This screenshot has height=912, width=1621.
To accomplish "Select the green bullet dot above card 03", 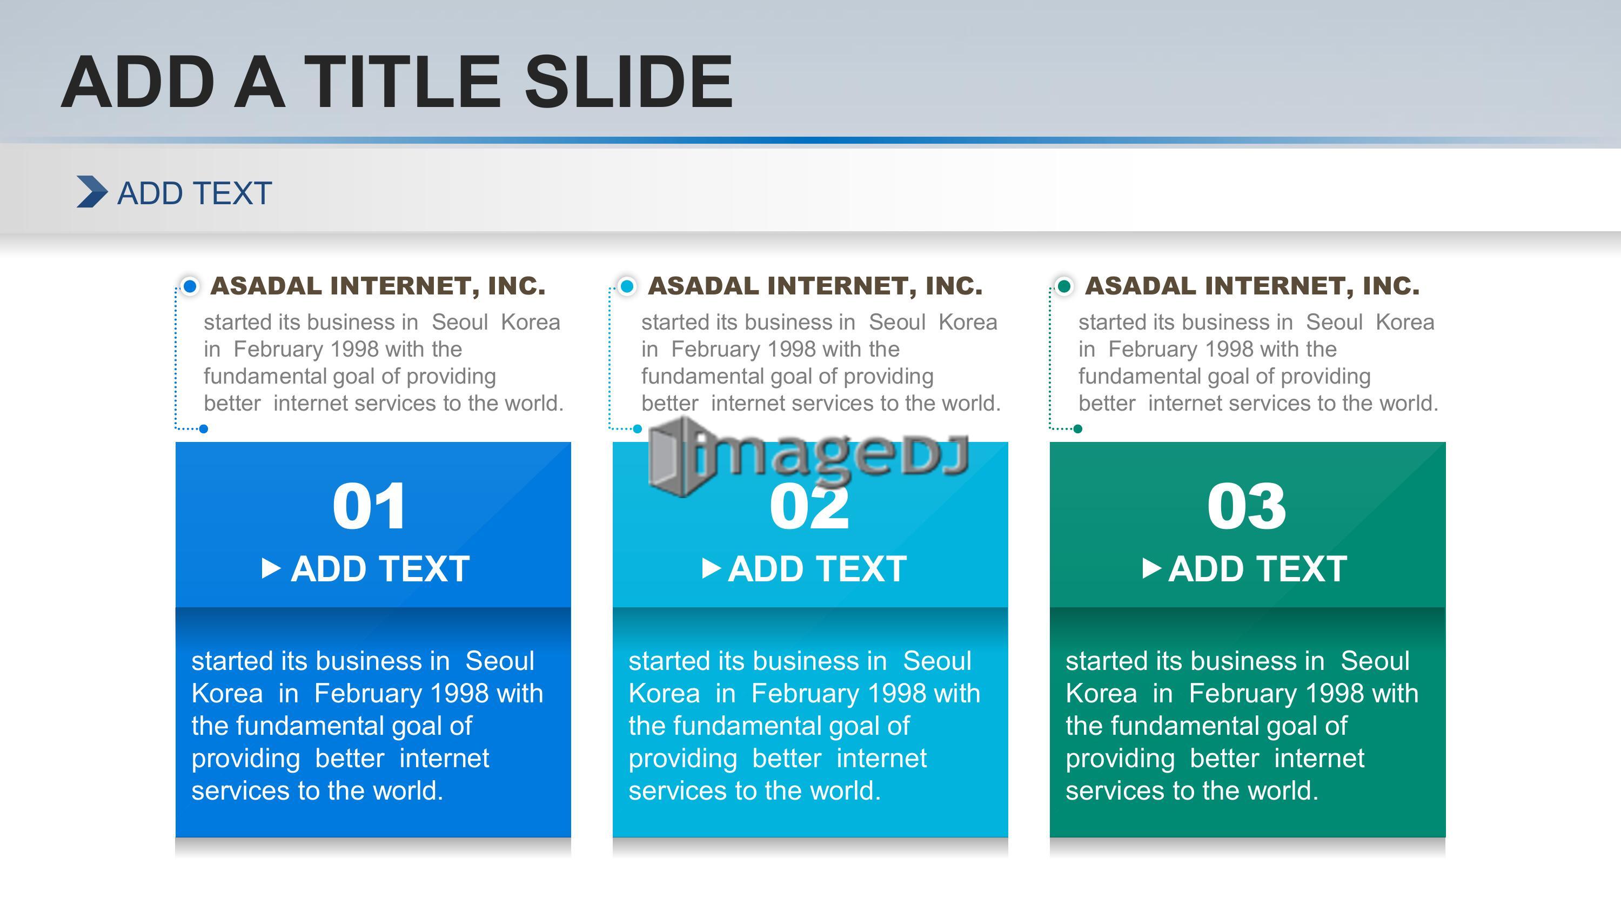I will click(1064, 286).
